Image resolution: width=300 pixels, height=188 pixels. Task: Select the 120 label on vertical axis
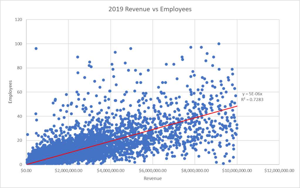click(x=20, y=20)
